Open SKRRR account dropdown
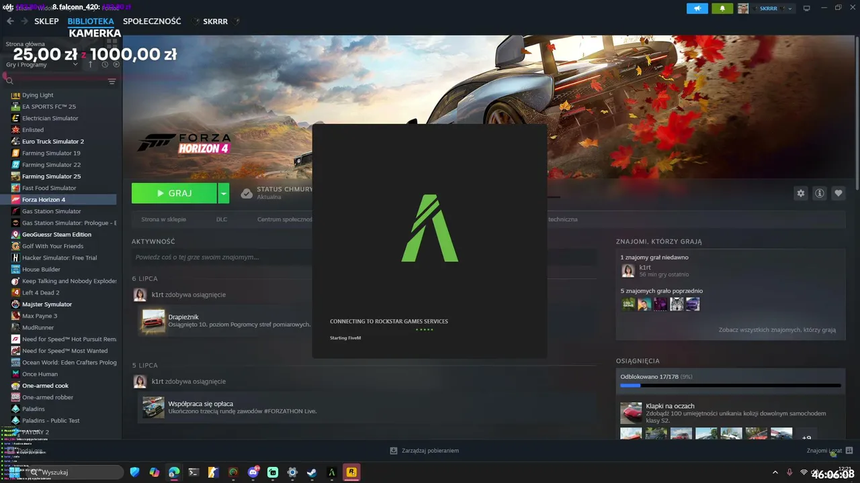860x483 pixels. click(766, 8)
